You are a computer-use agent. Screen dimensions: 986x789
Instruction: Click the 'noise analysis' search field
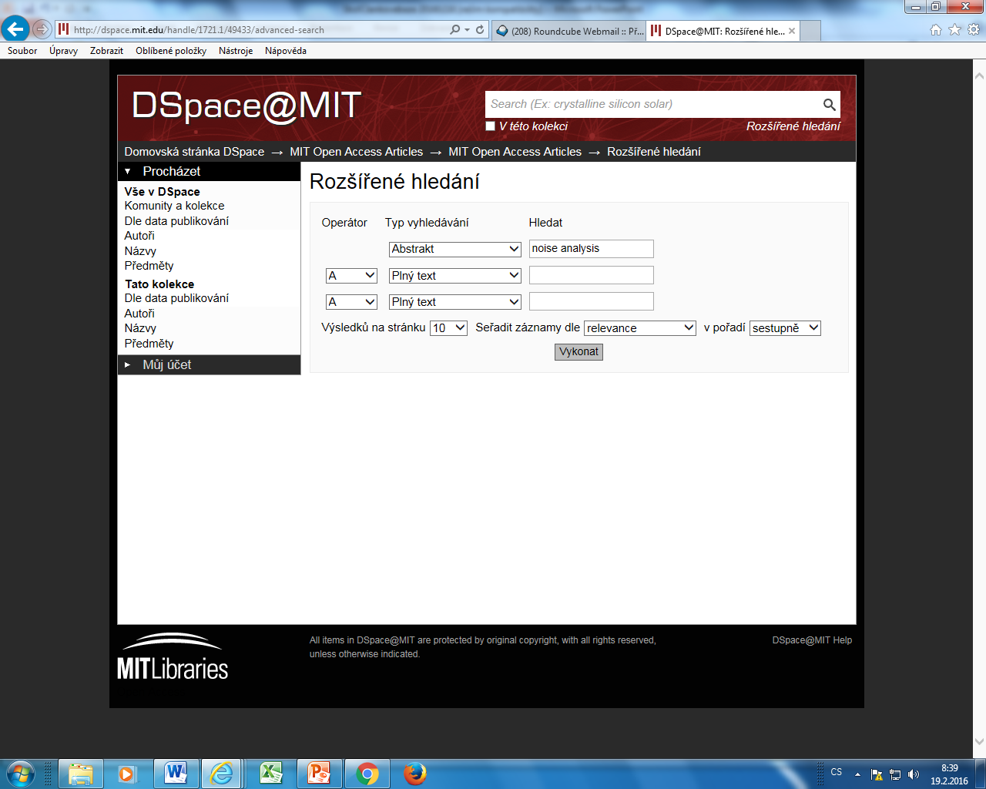(x=591, y=249)
